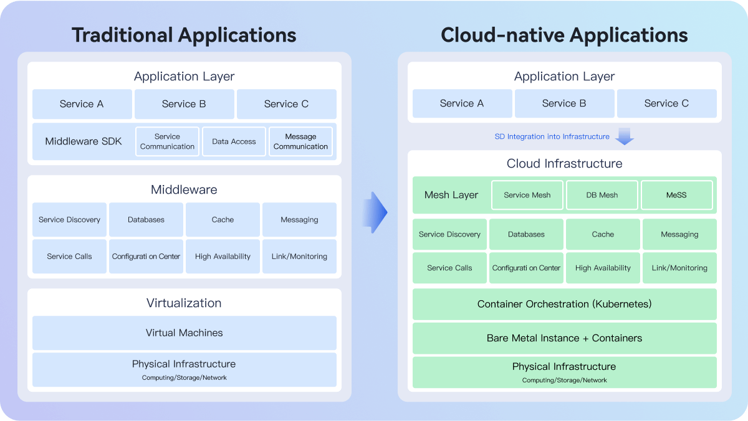Viewport: 748px width, 421px height.
Task: Select the Service Communication box
Action: click(x=168, y=141)
